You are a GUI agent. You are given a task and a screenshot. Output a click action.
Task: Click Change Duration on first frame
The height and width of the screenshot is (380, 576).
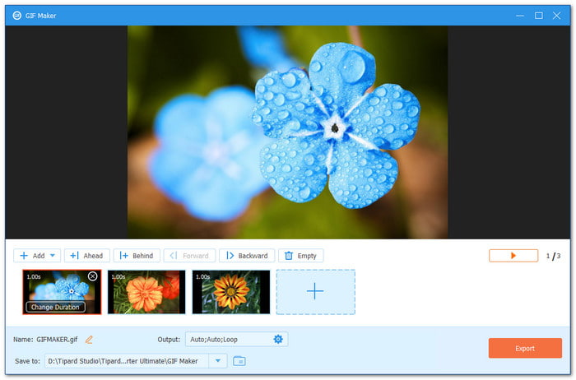[x=55, y=307]
